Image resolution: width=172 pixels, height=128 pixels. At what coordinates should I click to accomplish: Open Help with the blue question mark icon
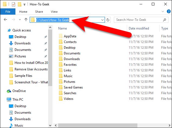coord(168,11)
